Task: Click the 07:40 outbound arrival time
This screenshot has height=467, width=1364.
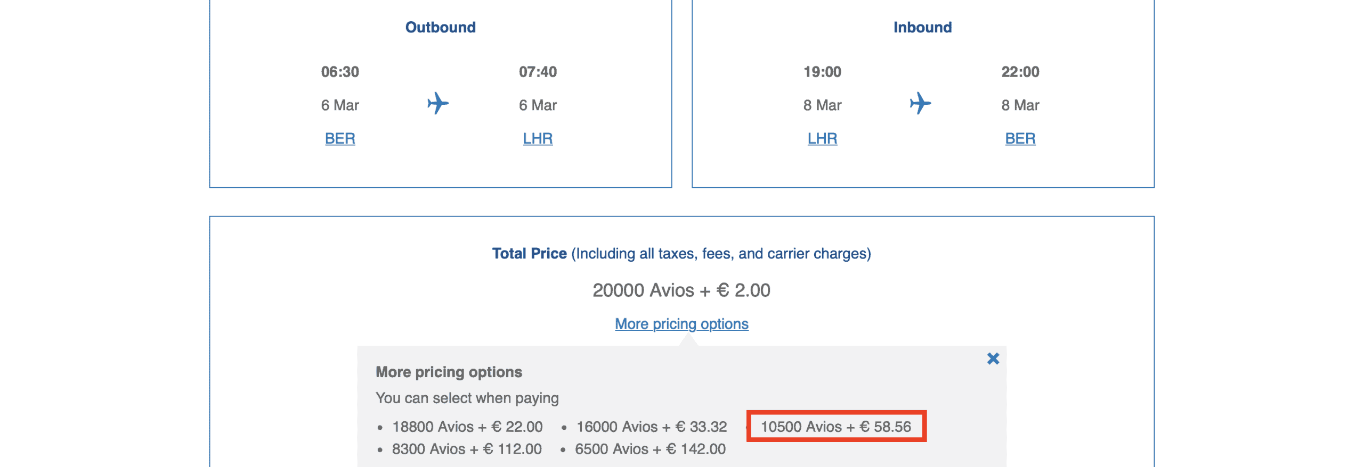Action: 538,72
